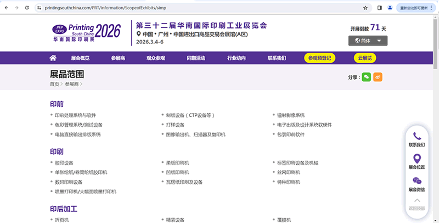Open the browser side panel icon

coord(380,8)
